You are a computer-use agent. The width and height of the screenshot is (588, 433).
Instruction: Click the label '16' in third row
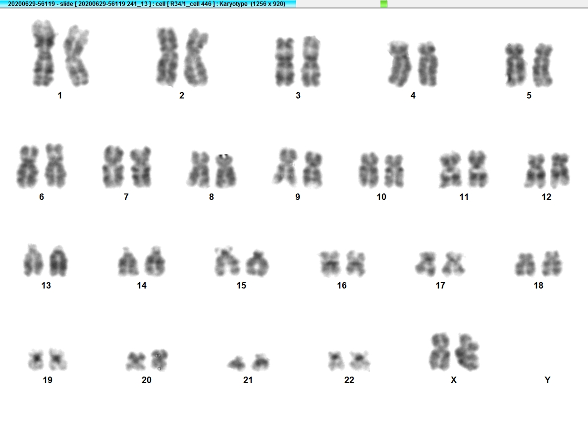pyautogui.click(x=342, y=286)
